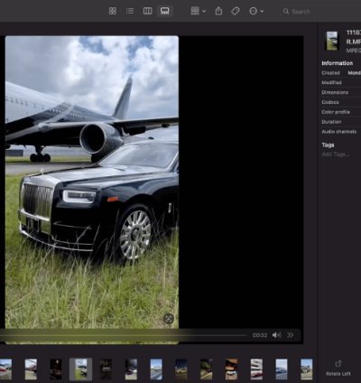Viewport: 361px width, 383px height.
Task: Click the Codecs row label
Action: (330, 102)
